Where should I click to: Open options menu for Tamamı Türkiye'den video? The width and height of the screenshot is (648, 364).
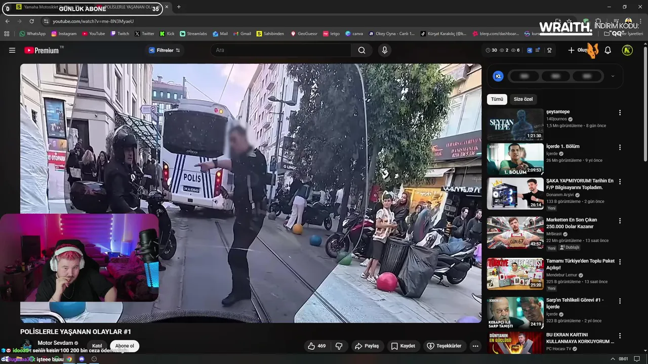[x=620, y=262]
